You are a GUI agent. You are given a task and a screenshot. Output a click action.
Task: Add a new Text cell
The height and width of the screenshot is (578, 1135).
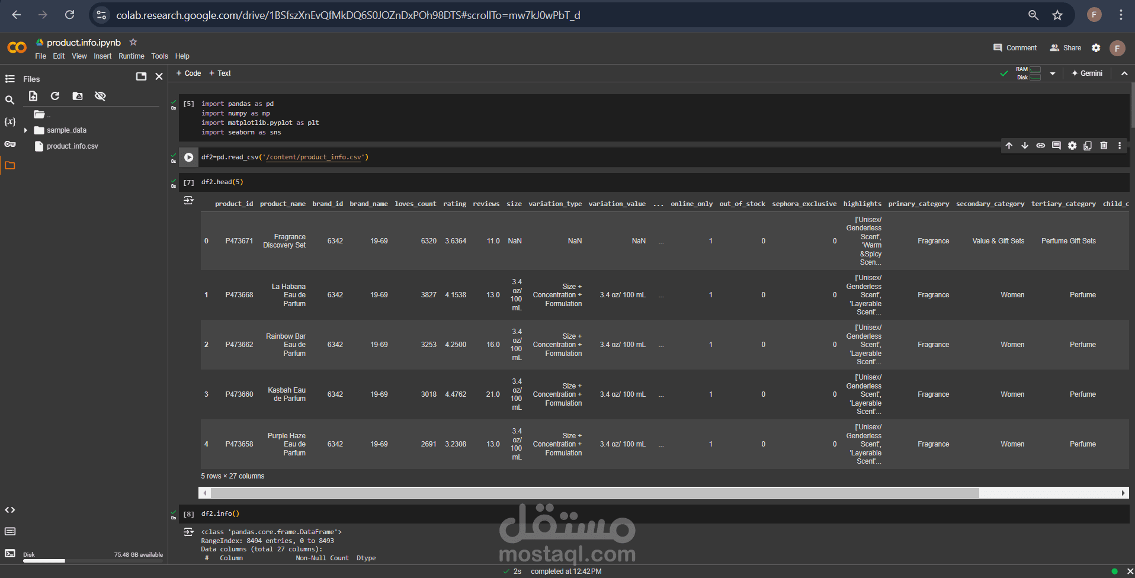point(220,73)
